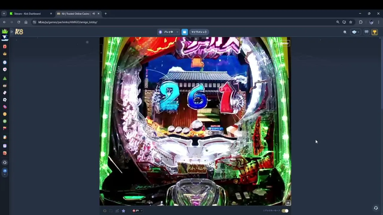Switch to Stream - Kick Dashboard tab
Image resolution: width=383 pixels, height=215 pixels.
(30, 14)
